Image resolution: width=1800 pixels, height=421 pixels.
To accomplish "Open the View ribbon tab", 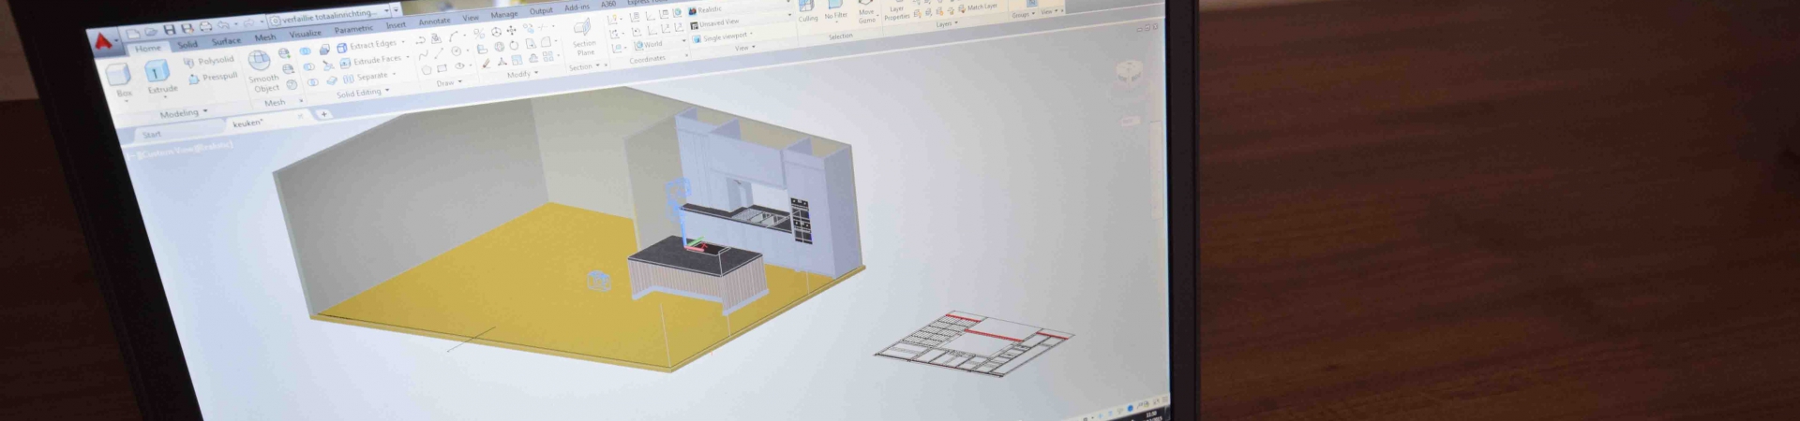I will coord(471,18).
